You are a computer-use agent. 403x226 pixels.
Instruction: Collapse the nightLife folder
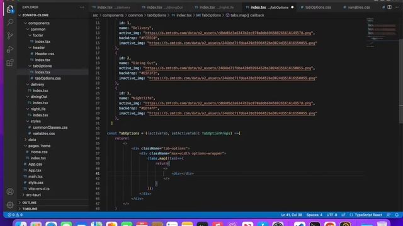[x=38, y=109]
